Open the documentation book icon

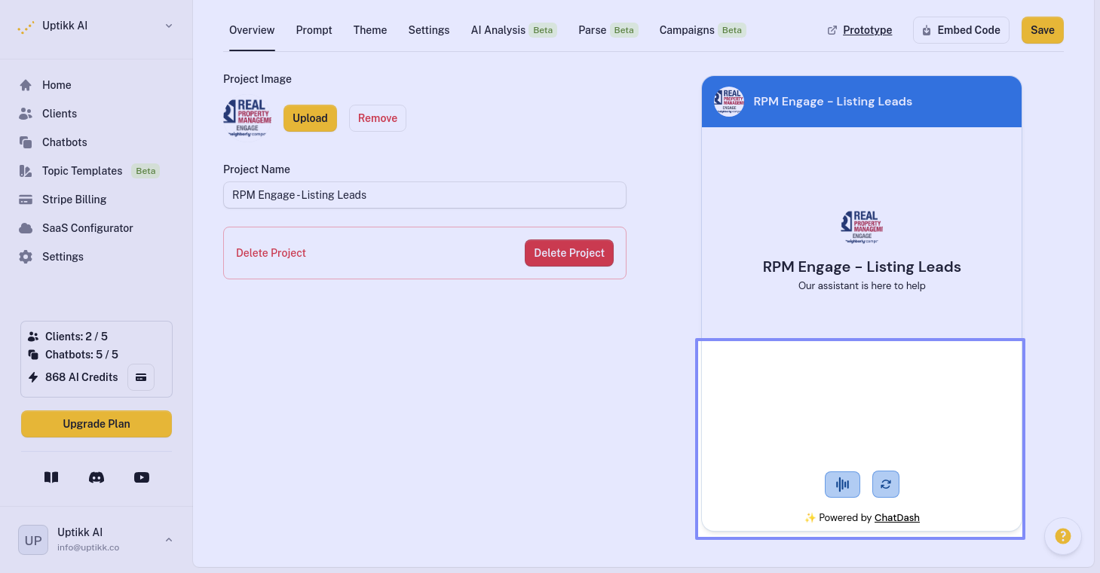click(x=51, y=477)
